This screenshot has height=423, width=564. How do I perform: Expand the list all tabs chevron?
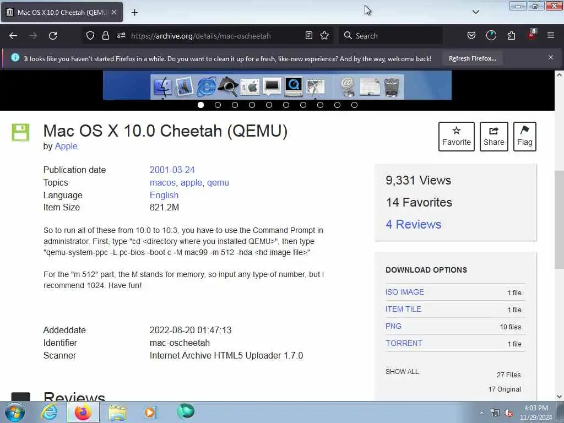475,12
